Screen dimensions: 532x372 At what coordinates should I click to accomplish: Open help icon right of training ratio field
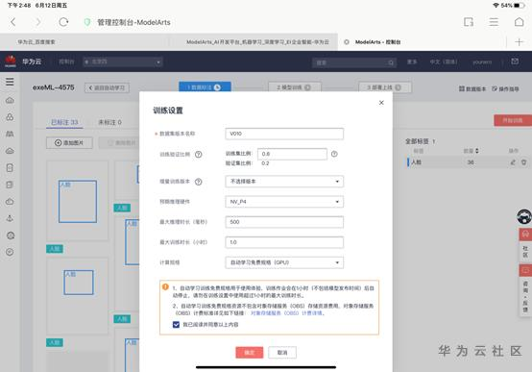click(x=334, y=154)
